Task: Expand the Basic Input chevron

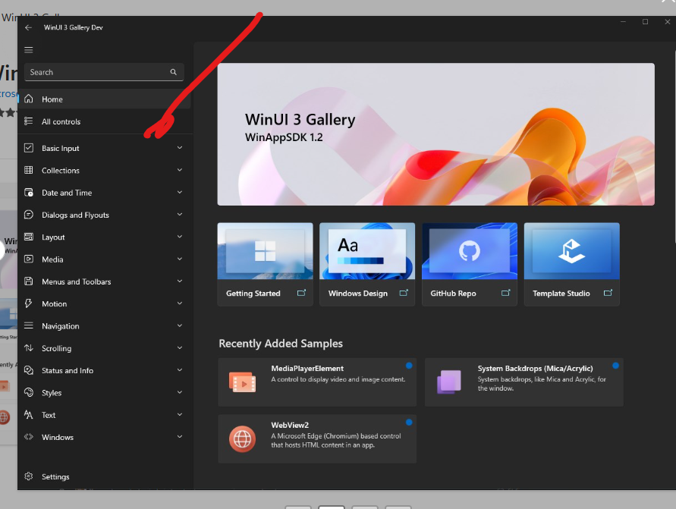Action: 180,148
